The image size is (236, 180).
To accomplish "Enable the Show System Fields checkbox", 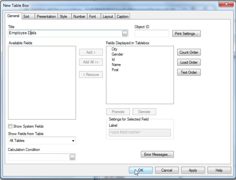I will point(10,126).
